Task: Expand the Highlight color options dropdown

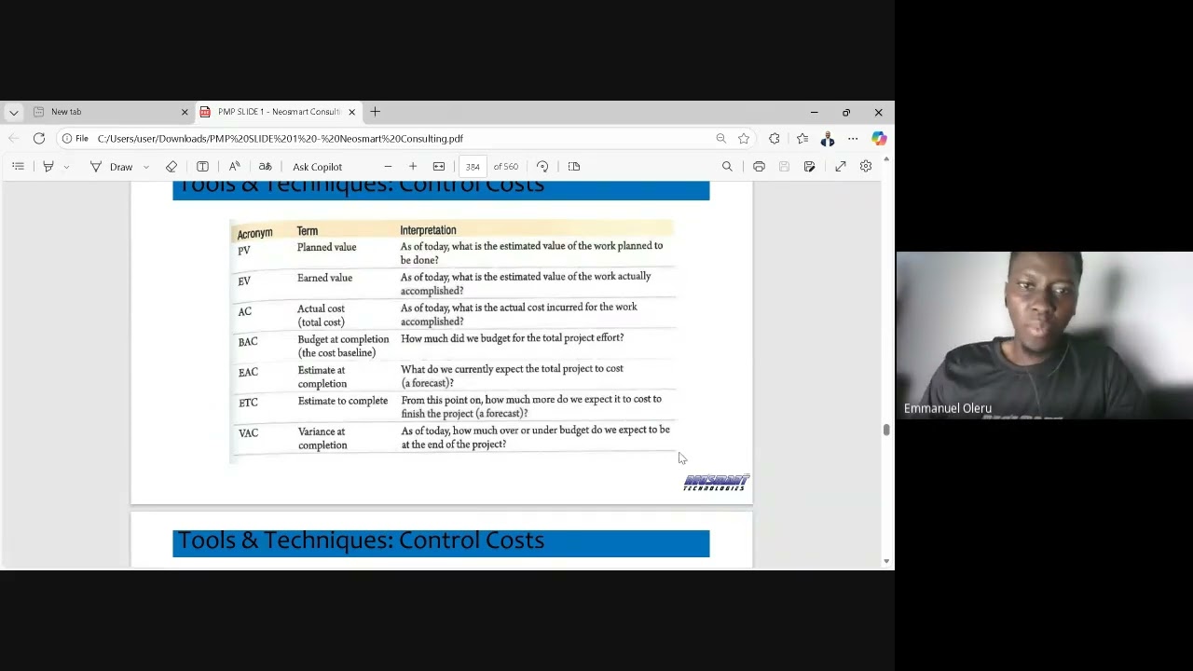Action: pos(66,168)
